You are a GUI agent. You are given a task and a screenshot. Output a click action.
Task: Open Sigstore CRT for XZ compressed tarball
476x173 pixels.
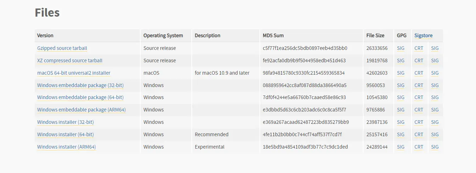click(419, 60)
